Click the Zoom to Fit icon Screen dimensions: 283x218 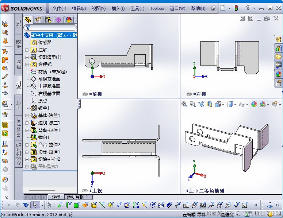pyautogui.click(x=184, y=104)
